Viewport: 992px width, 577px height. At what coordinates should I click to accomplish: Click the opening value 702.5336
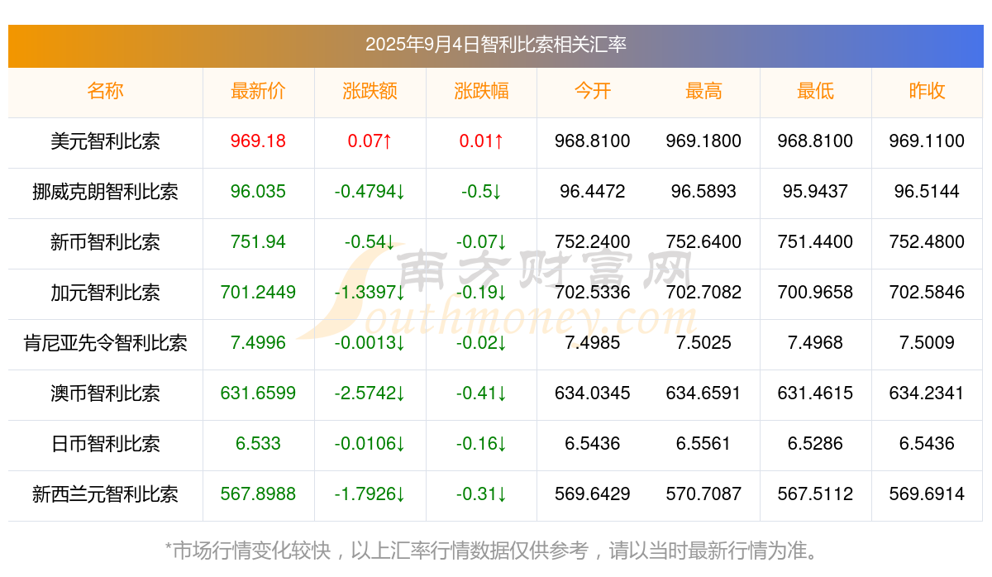(x=593, y=293)
